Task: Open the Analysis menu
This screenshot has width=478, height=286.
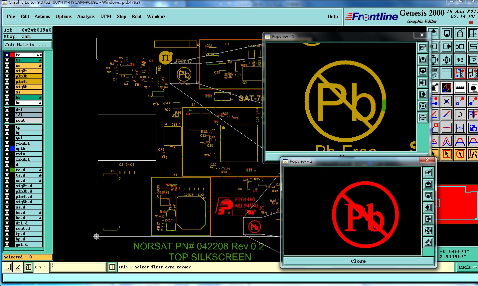Action: [x=86, y=16]
